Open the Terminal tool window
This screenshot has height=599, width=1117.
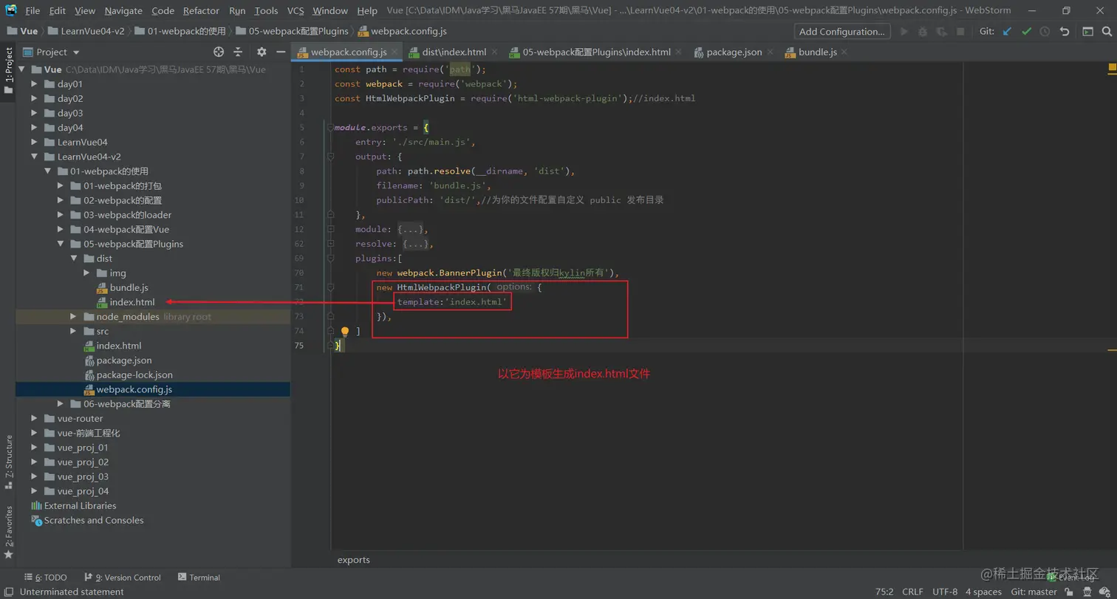(x=198, y=578)
